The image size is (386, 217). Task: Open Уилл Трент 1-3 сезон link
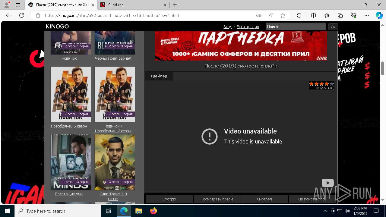point(113,197)
